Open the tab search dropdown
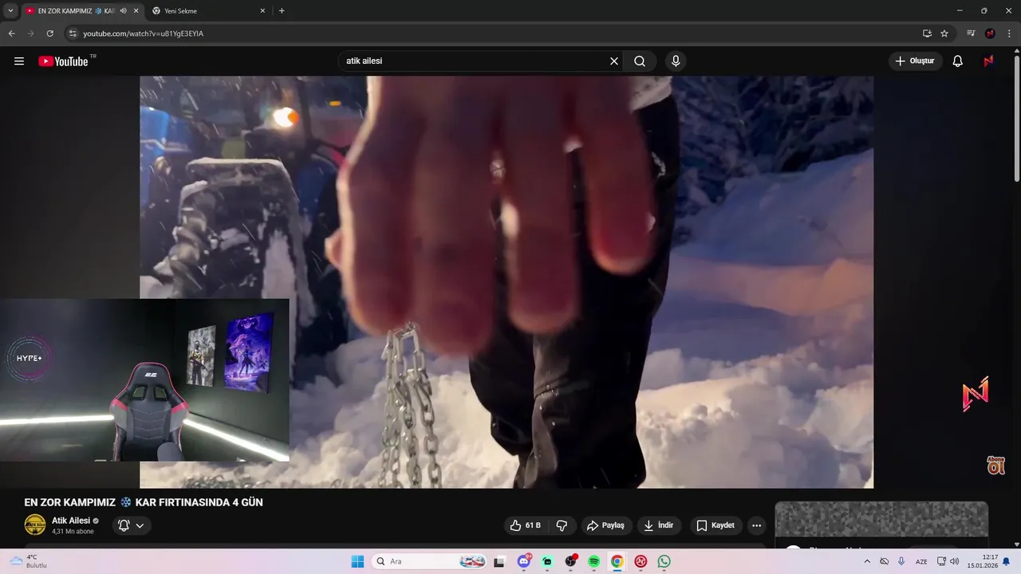This screenshot has height=574, width=1021. pyautogui.click(x=10, y=11)
